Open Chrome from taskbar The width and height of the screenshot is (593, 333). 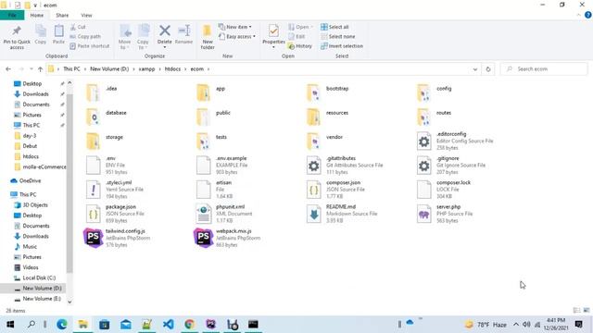coord(189,325)
